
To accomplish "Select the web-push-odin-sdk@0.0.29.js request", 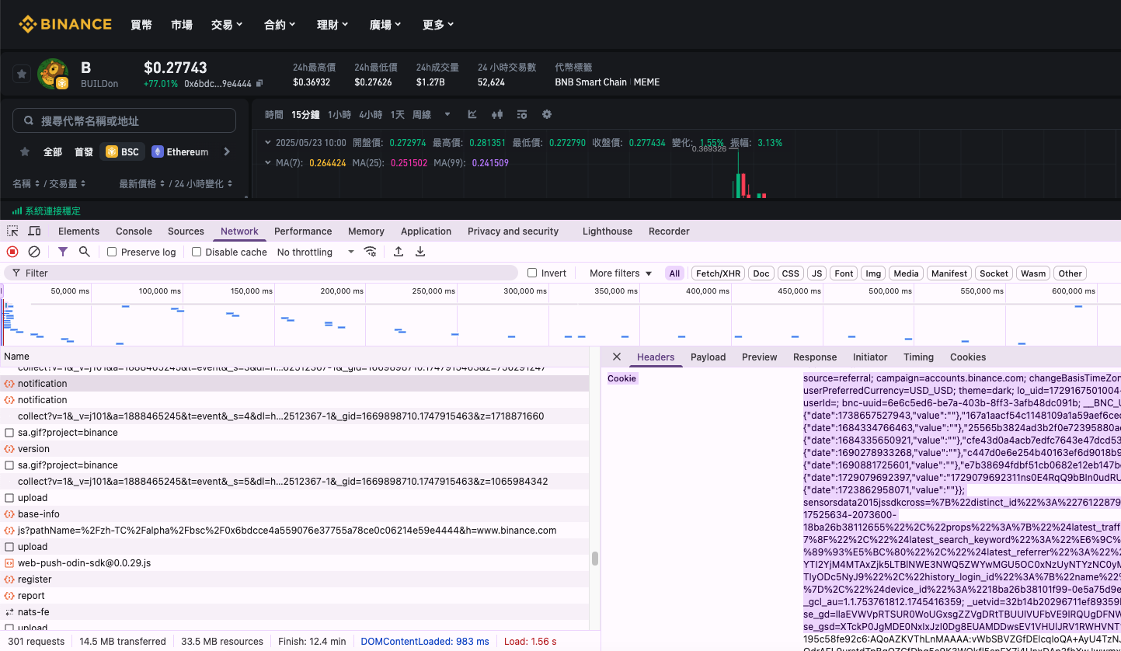I will [294, 562].
